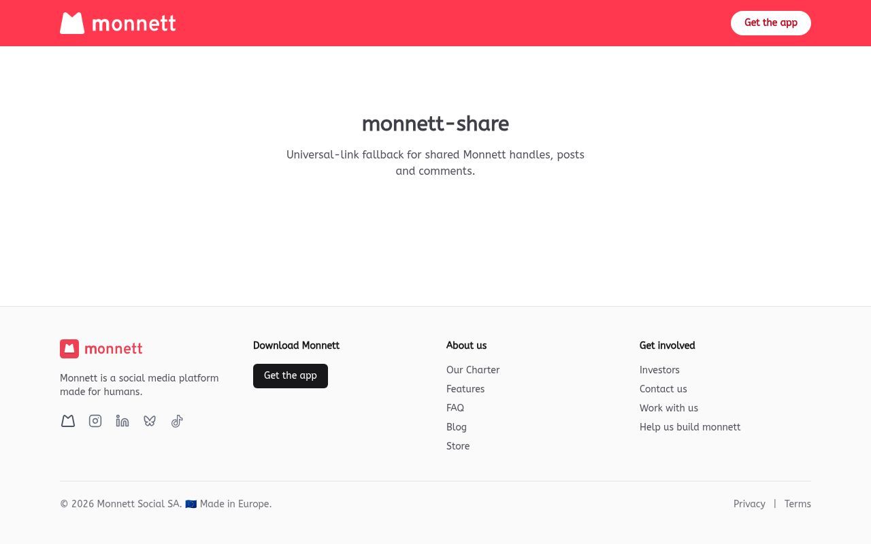The height and width of the screenshot is (544, 871).
Task: Click Help us build monnett link
Action: coord(690,427)
